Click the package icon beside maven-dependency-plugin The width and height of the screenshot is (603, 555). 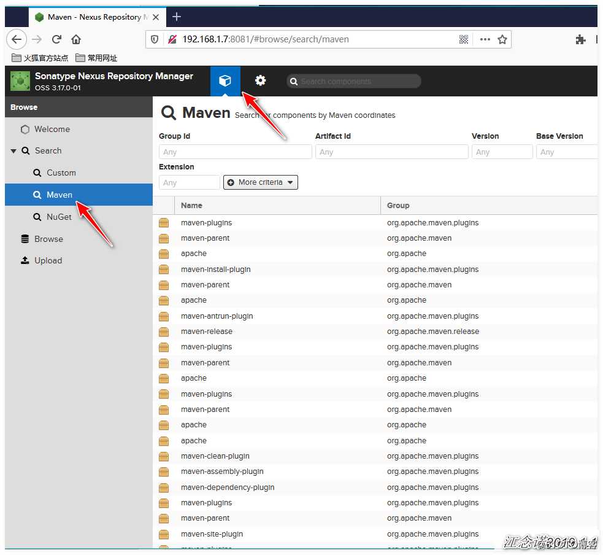point(164,487)
